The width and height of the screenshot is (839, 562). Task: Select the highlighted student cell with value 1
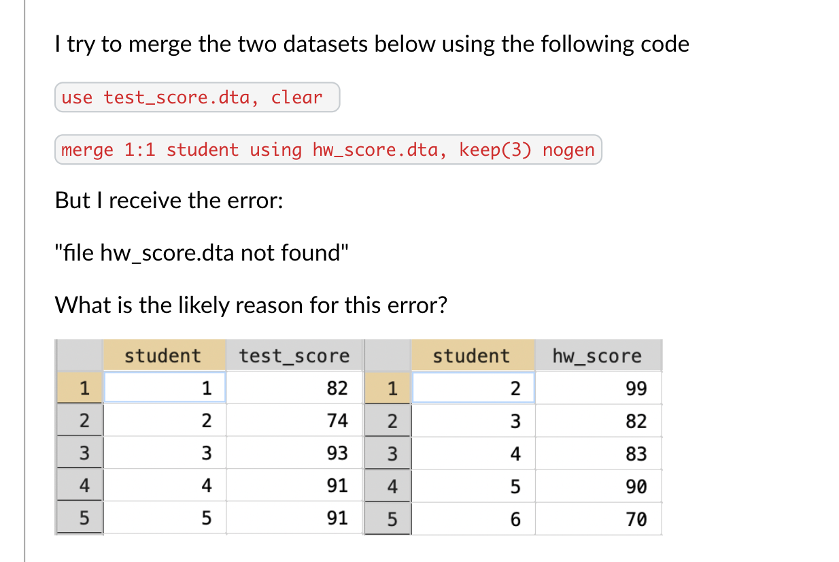(x=165, y=388)
